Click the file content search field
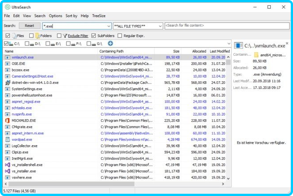Screen dimensions: 293x196 [227, 26]
